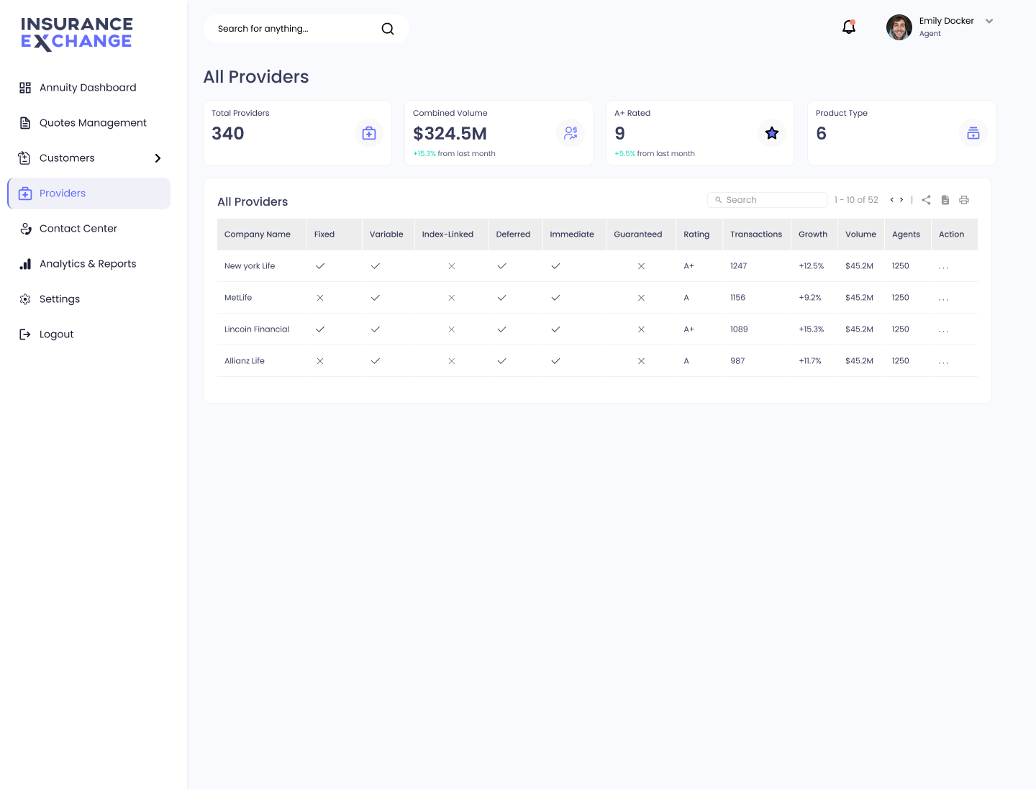The image size is (1036, 789).
Task: Click the Analytics & Reports chart icon
Action: [x=25, y=264]
